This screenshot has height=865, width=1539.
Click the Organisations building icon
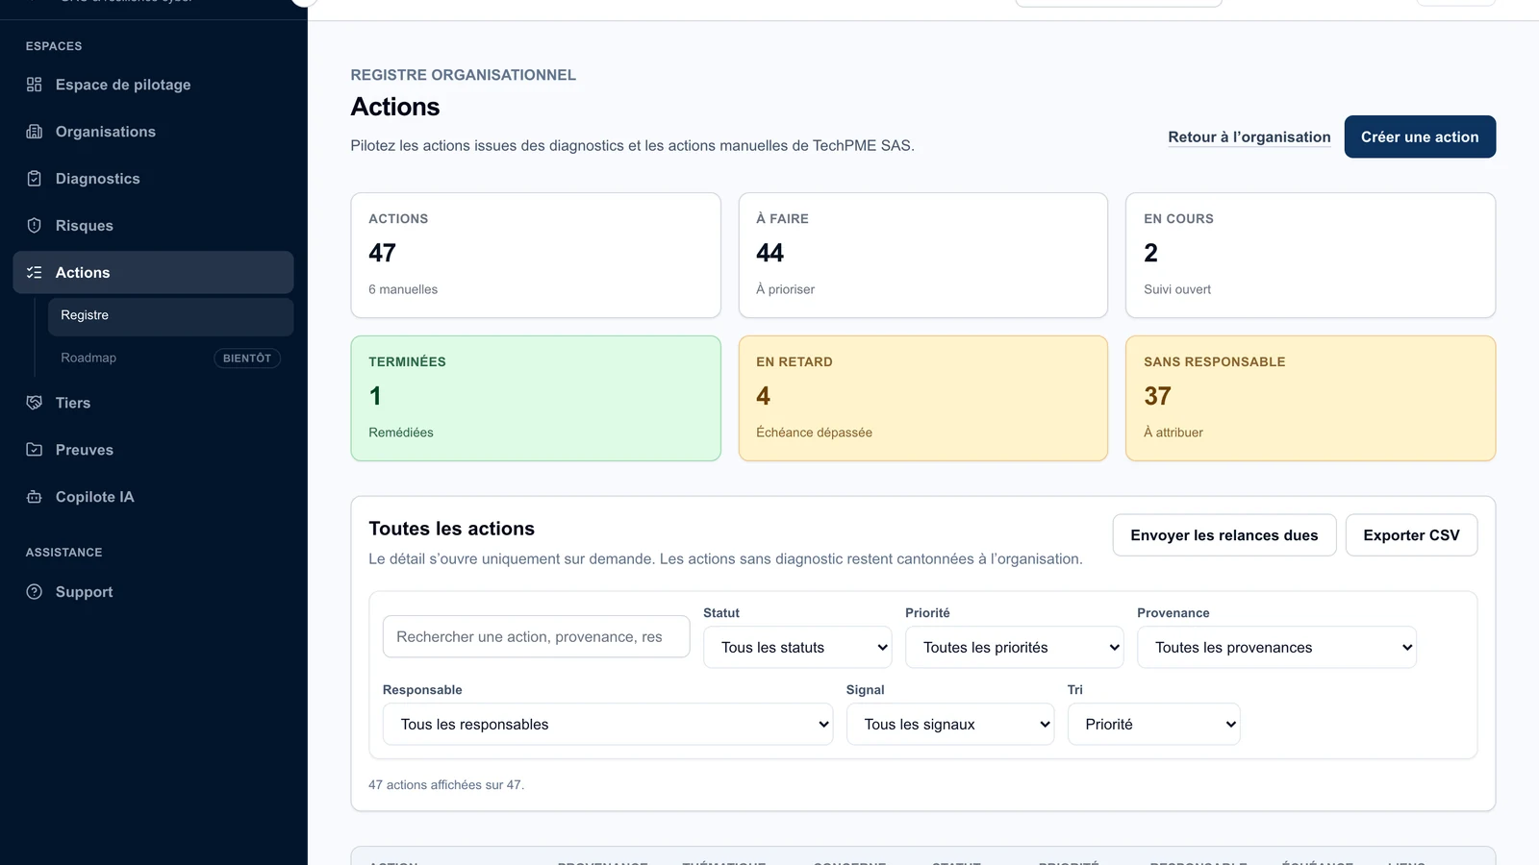35,132
